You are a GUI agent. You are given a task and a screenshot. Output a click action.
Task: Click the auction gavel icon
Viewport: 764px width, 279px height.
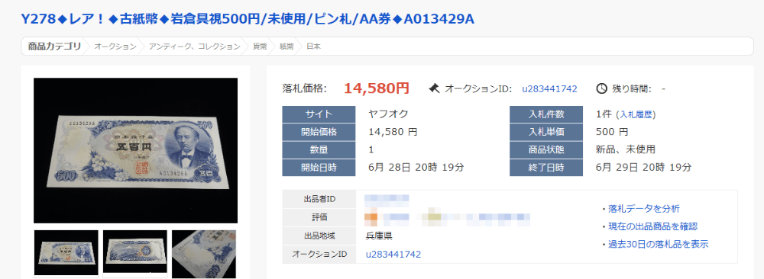click(x=434, y=88)
